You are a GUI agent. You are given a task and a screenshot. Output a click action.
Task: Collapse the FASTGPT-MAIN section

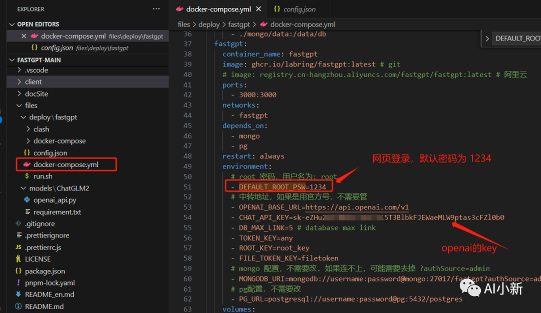point(12,60)
